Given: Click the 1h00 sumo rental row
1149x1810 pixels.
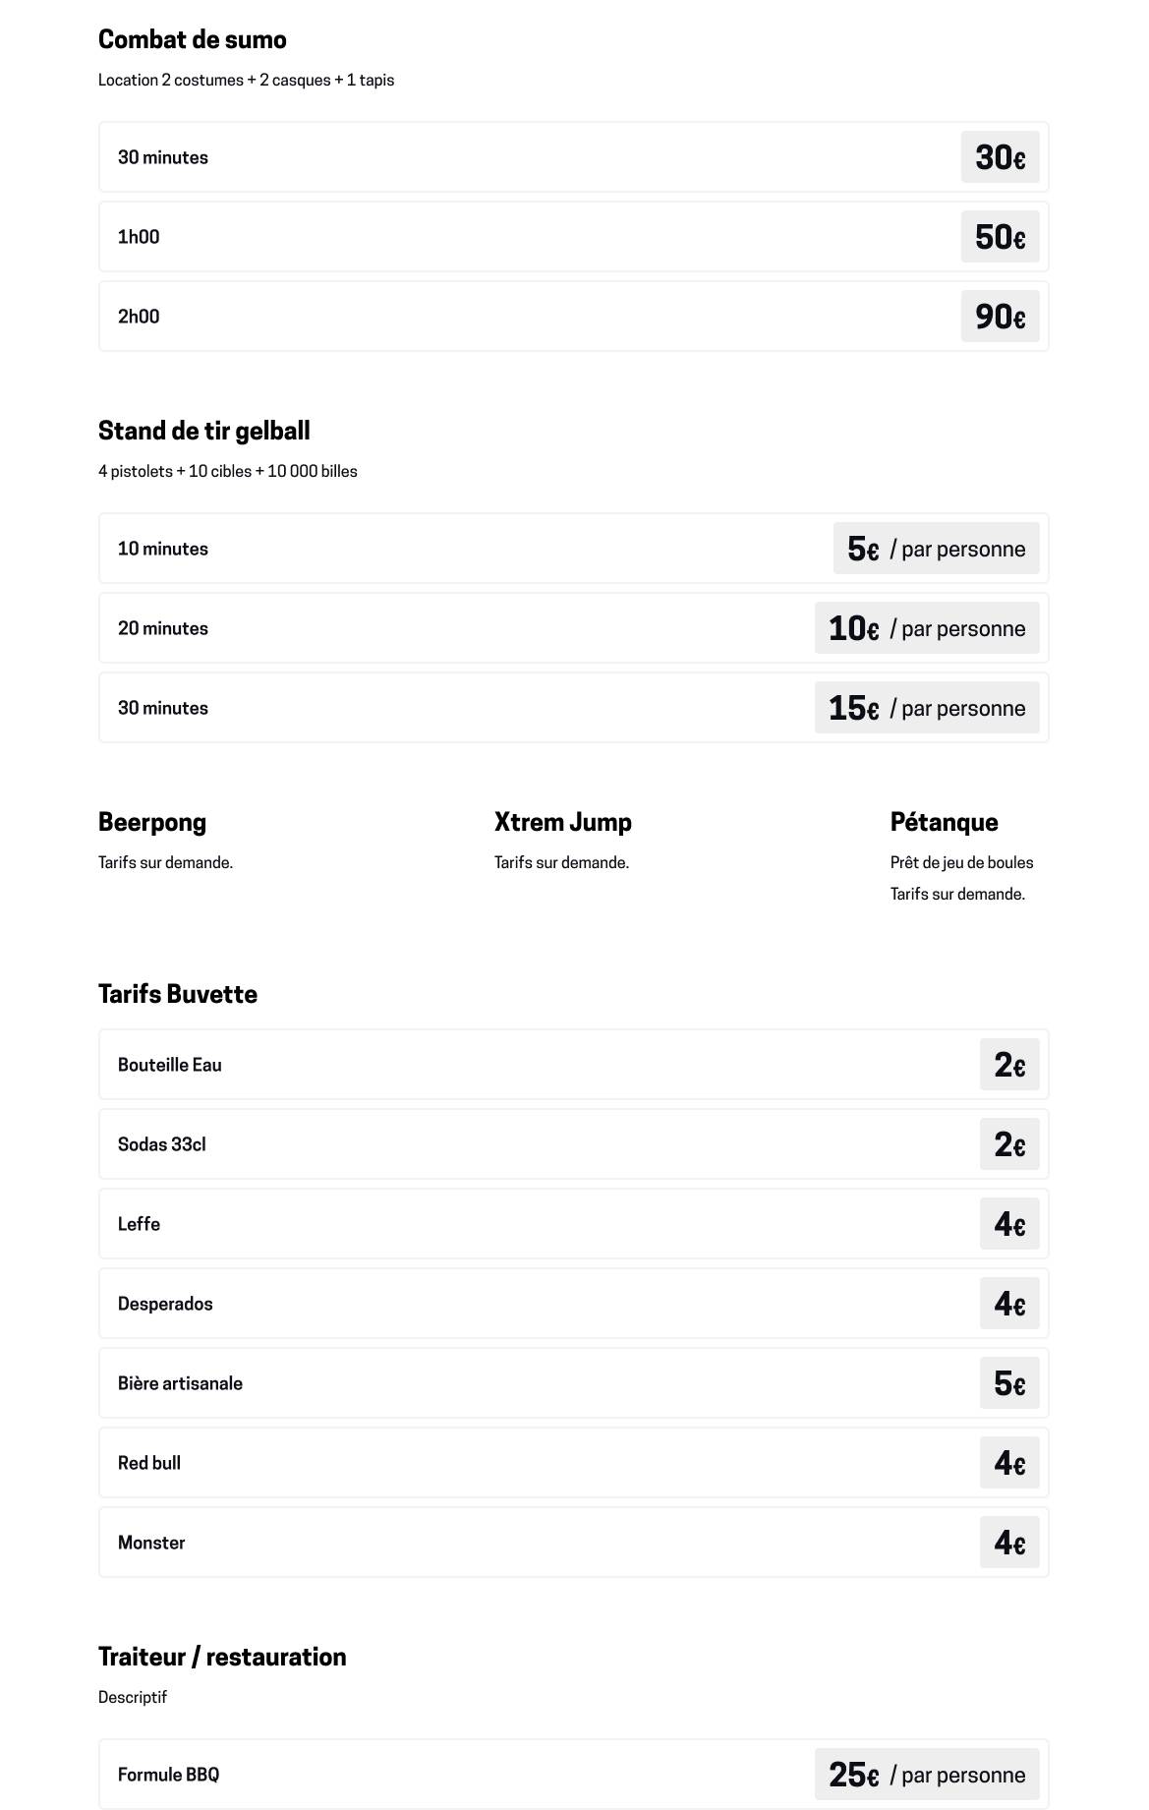Looking at the screenshot, I should pos(573,237).
